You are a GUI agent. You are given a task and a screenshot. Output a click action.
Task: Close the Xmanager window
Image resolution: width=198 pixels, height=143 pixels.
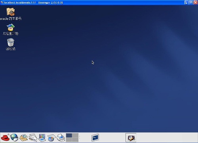196,2
